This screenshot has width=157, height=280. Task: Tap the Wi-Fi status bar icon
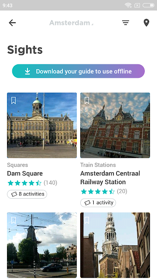click(128, 5)
